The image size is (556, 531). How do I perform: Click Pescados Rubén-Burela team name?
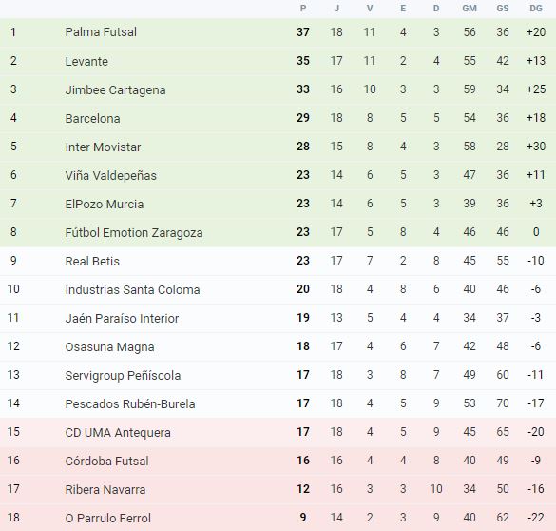click(130, 403)
